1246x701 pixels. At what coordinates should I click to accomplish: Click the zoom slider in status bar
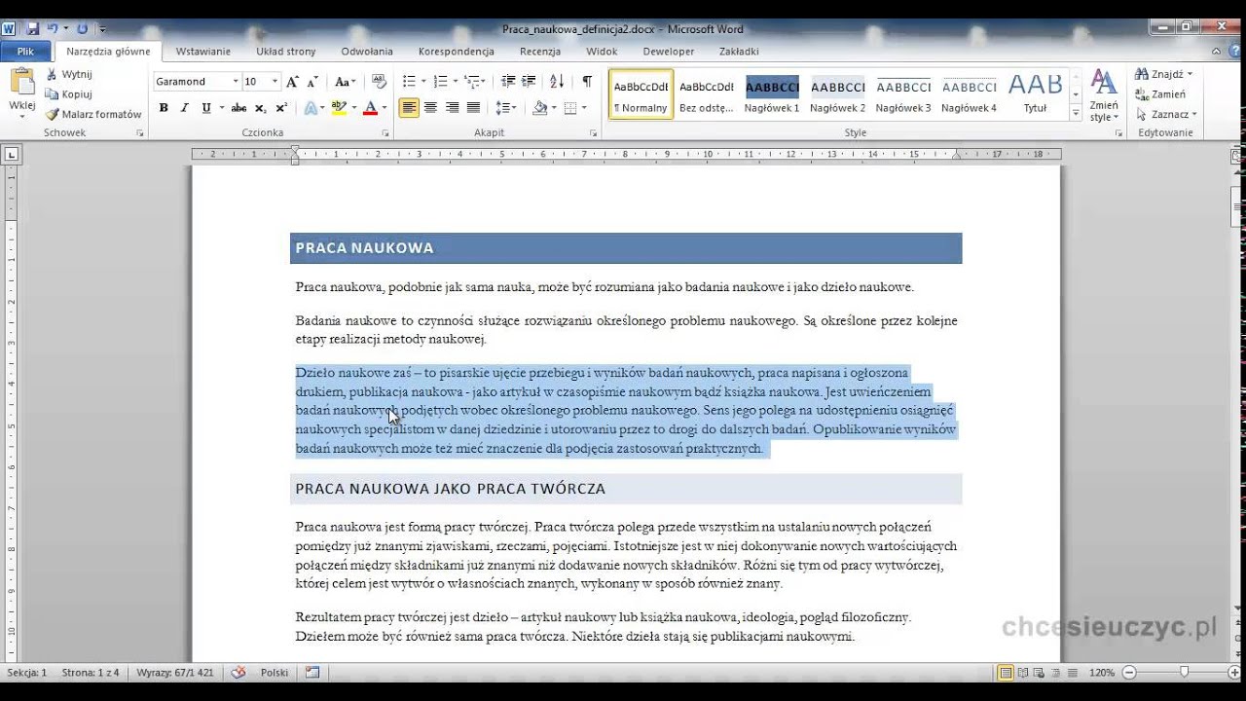coord(1184,673)
